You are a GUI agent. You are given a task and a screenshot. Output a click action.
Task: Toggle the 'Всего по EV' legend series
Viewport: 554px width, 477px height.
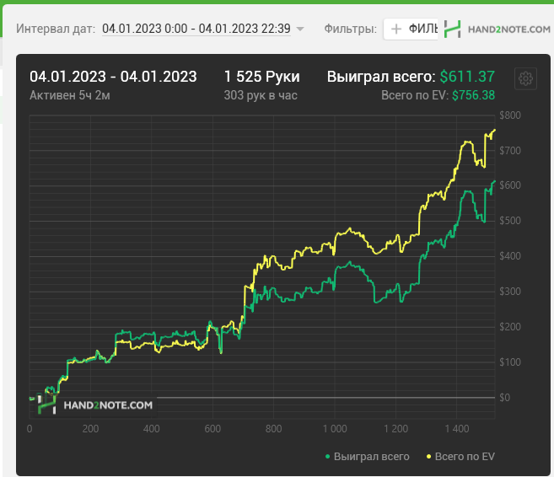tap(460, 457)
